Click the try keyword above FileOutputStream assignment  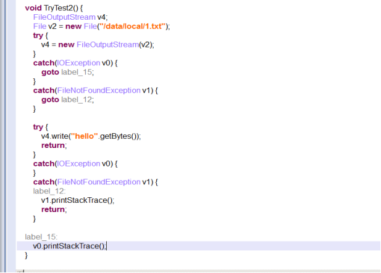pyautogui.click(x=38, y=36)
